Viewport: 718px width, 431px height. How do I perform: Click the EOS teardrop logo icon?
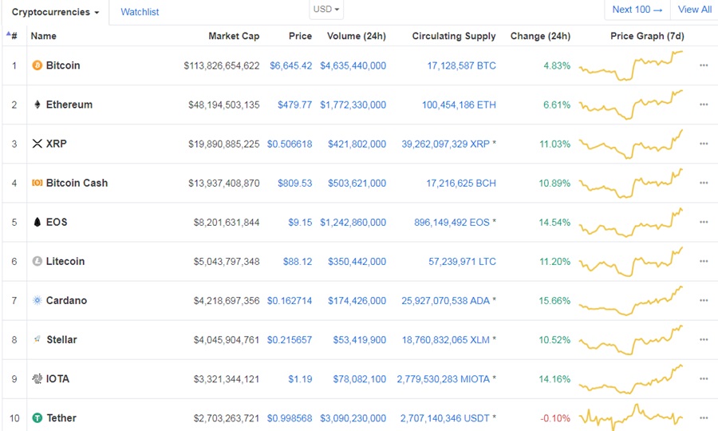(37, 222)
